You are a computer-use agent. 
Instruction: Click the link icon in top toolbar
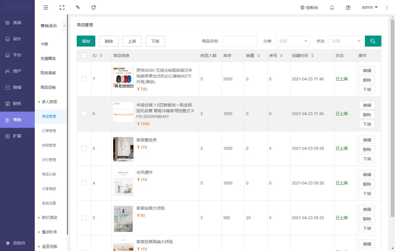[x=78, y=7]
